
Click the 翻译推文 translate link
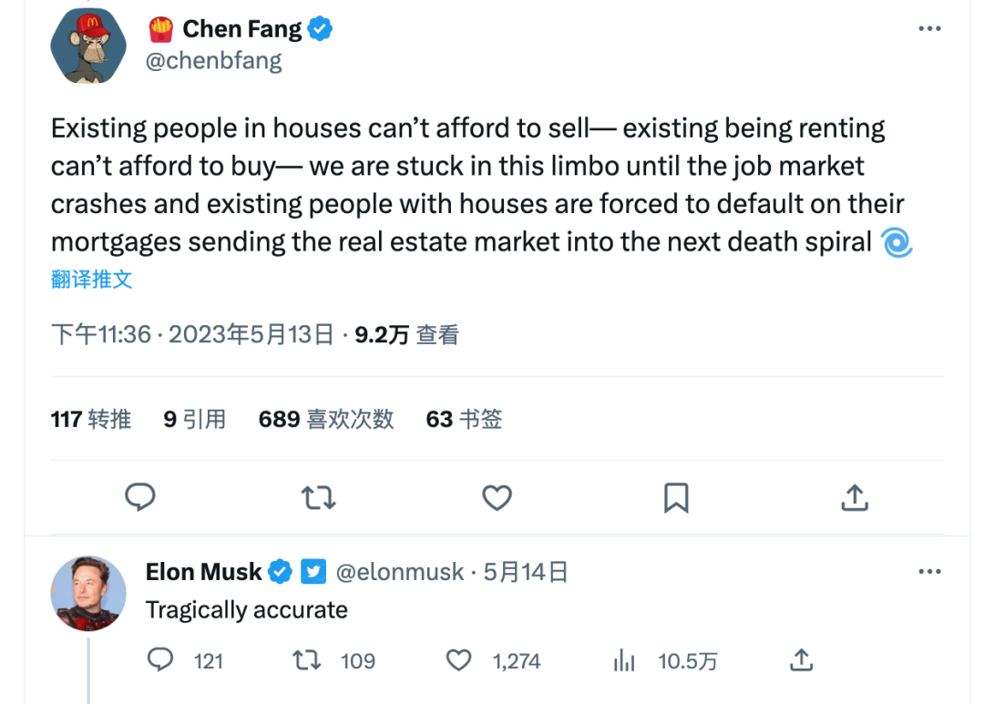pos(92,280)
